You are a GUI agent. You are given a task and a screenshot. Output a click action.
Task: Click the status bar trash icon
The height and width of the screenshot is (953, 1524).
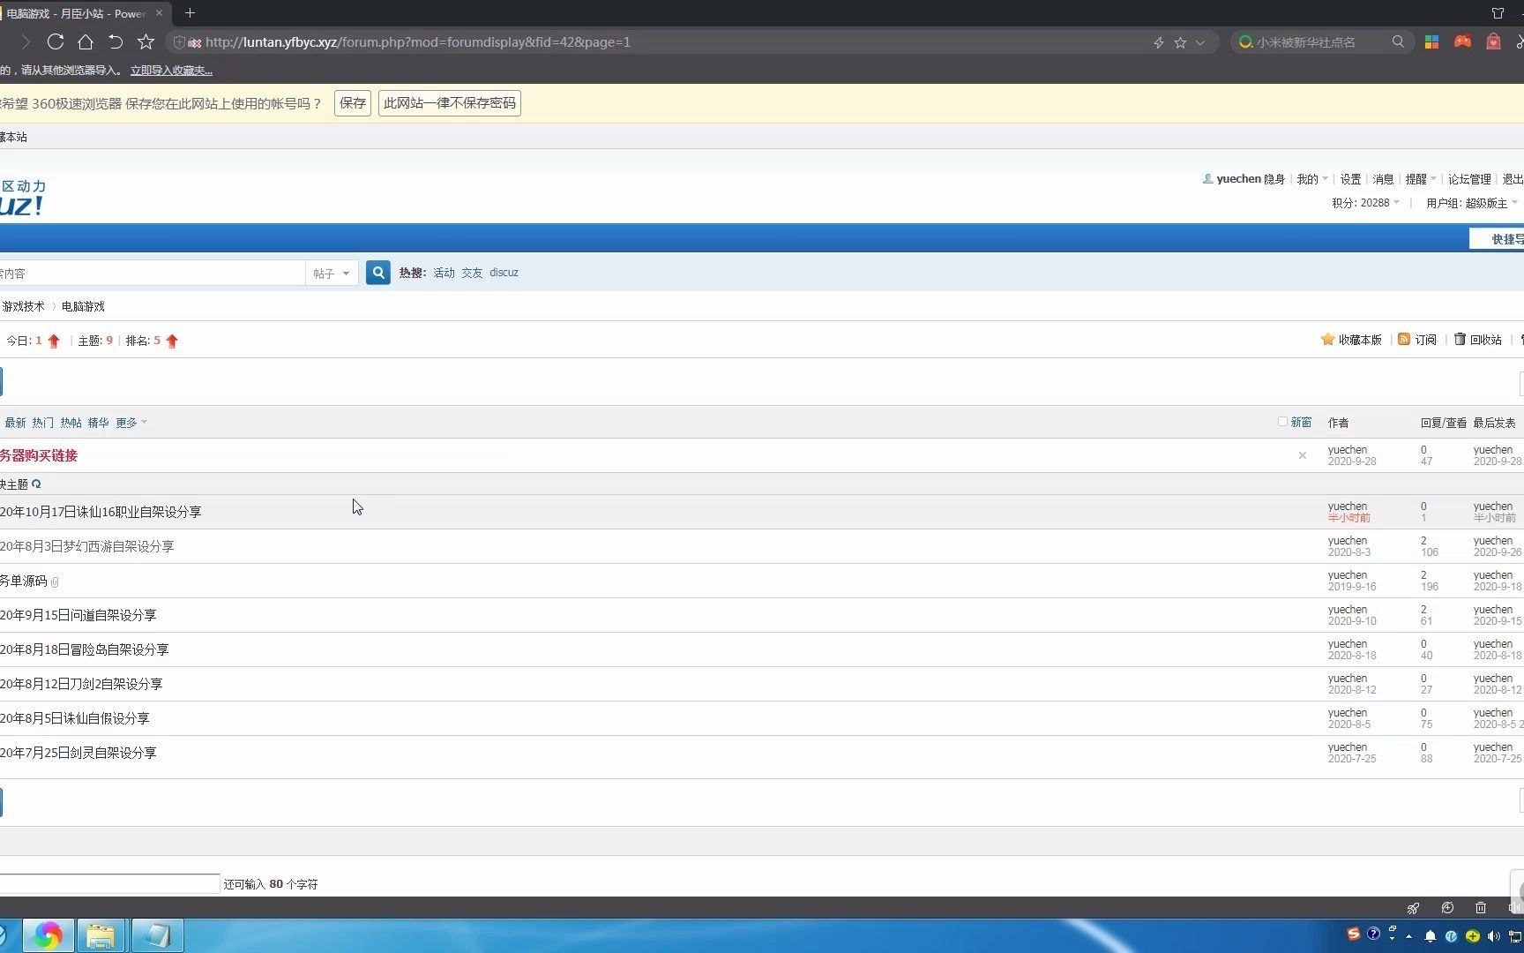coord(1481,908)
